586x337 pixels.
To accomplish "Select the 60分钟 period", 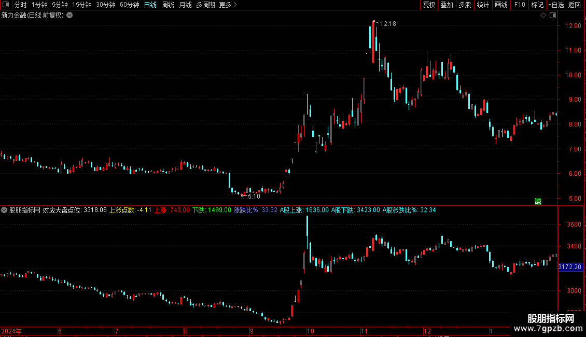I will pos(129,5).
